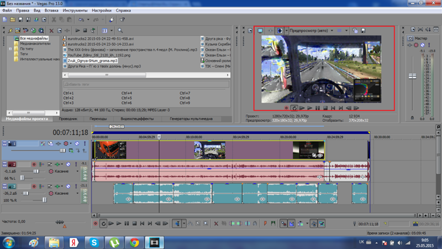Start media preview in Project Media toolbar
Screen dimensions: 442x249
[x=77, y=30]
